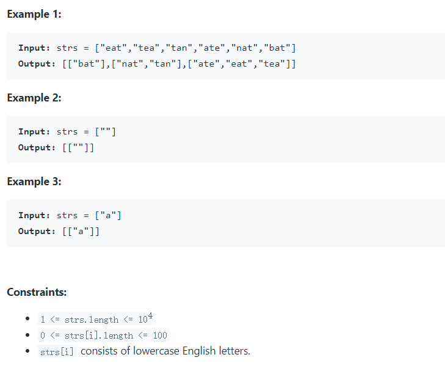Click the strs.length constraint code
This screenshot has width=445, height=371.
(96, 318)
